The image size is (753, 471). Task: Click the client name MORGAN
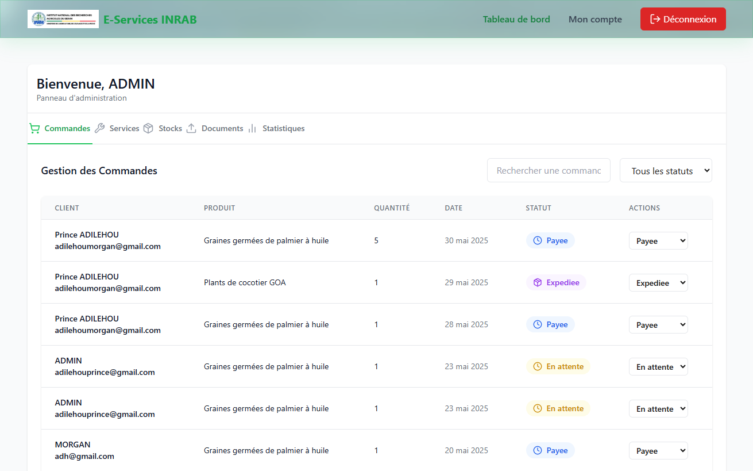coord(73,445)
